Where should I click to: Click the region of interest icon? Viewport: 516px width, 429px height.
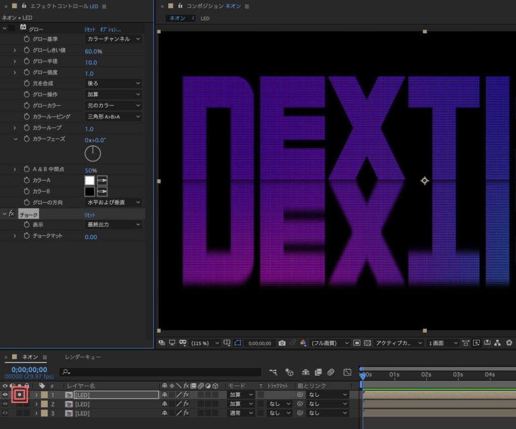(x=357, y=343)
